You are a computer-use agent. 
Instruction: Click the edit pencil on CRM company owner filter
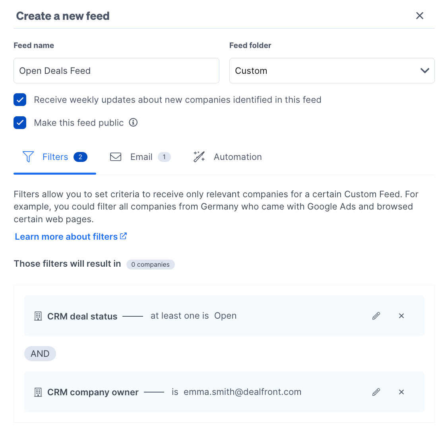click(x=376, y=392)
